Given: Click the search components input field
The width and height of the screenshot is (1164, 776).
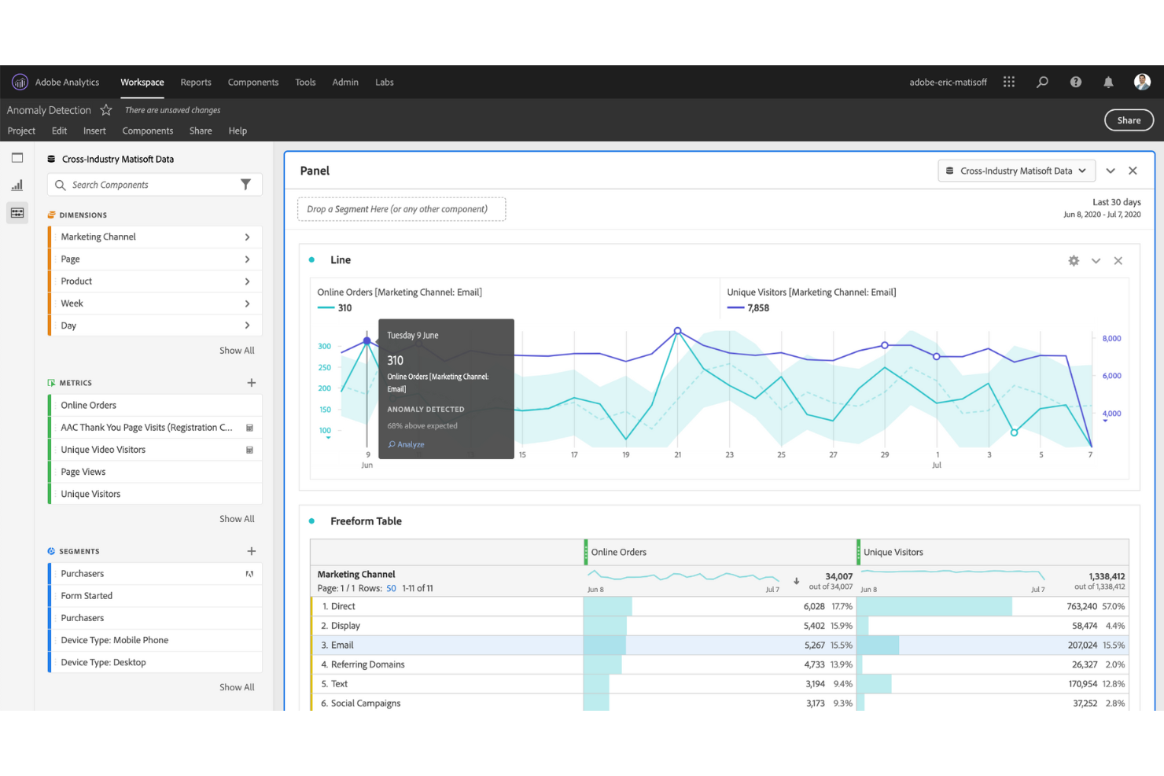Looking at the screenshot, I should (x=155, y=185).
